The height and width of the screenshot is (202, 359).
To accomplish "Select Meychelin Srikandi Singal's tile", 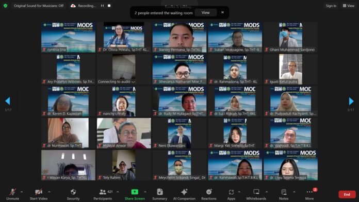I will coord(179,165).
